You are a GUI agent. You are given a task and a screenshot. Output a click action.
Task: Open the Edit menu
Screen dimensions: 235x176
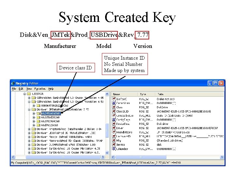click(x=21, y=89)
